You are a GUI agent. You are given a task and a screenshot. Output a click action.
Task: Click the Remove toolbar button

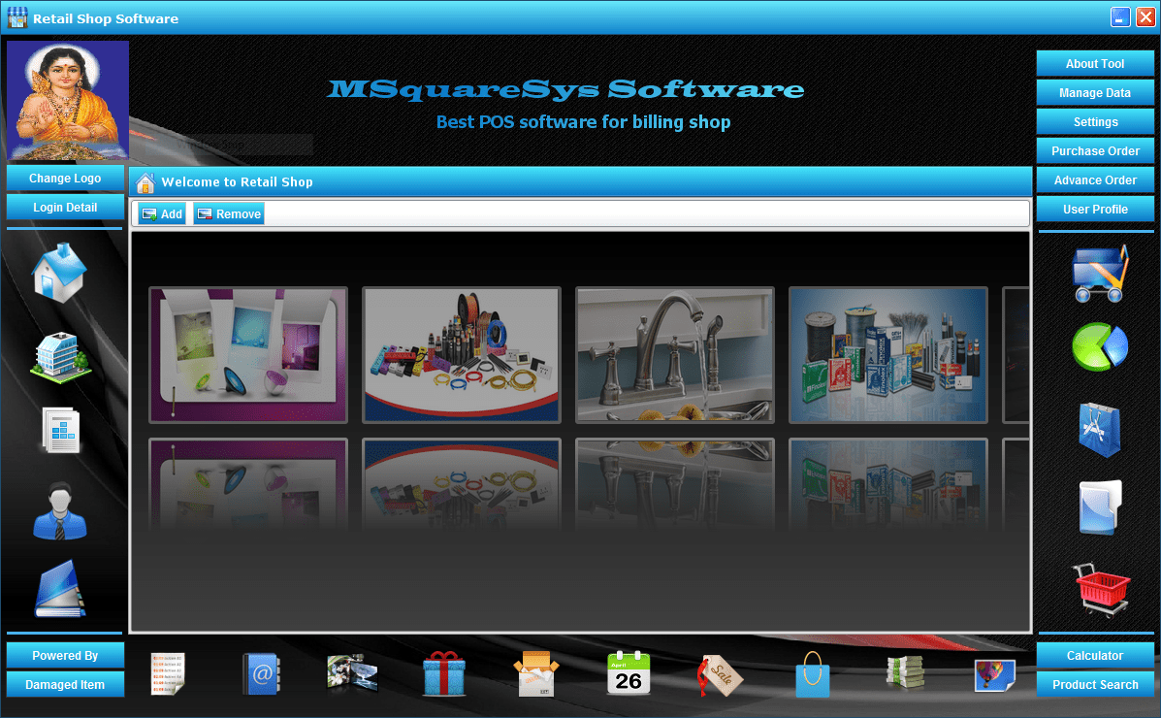(x=229, y=214)
